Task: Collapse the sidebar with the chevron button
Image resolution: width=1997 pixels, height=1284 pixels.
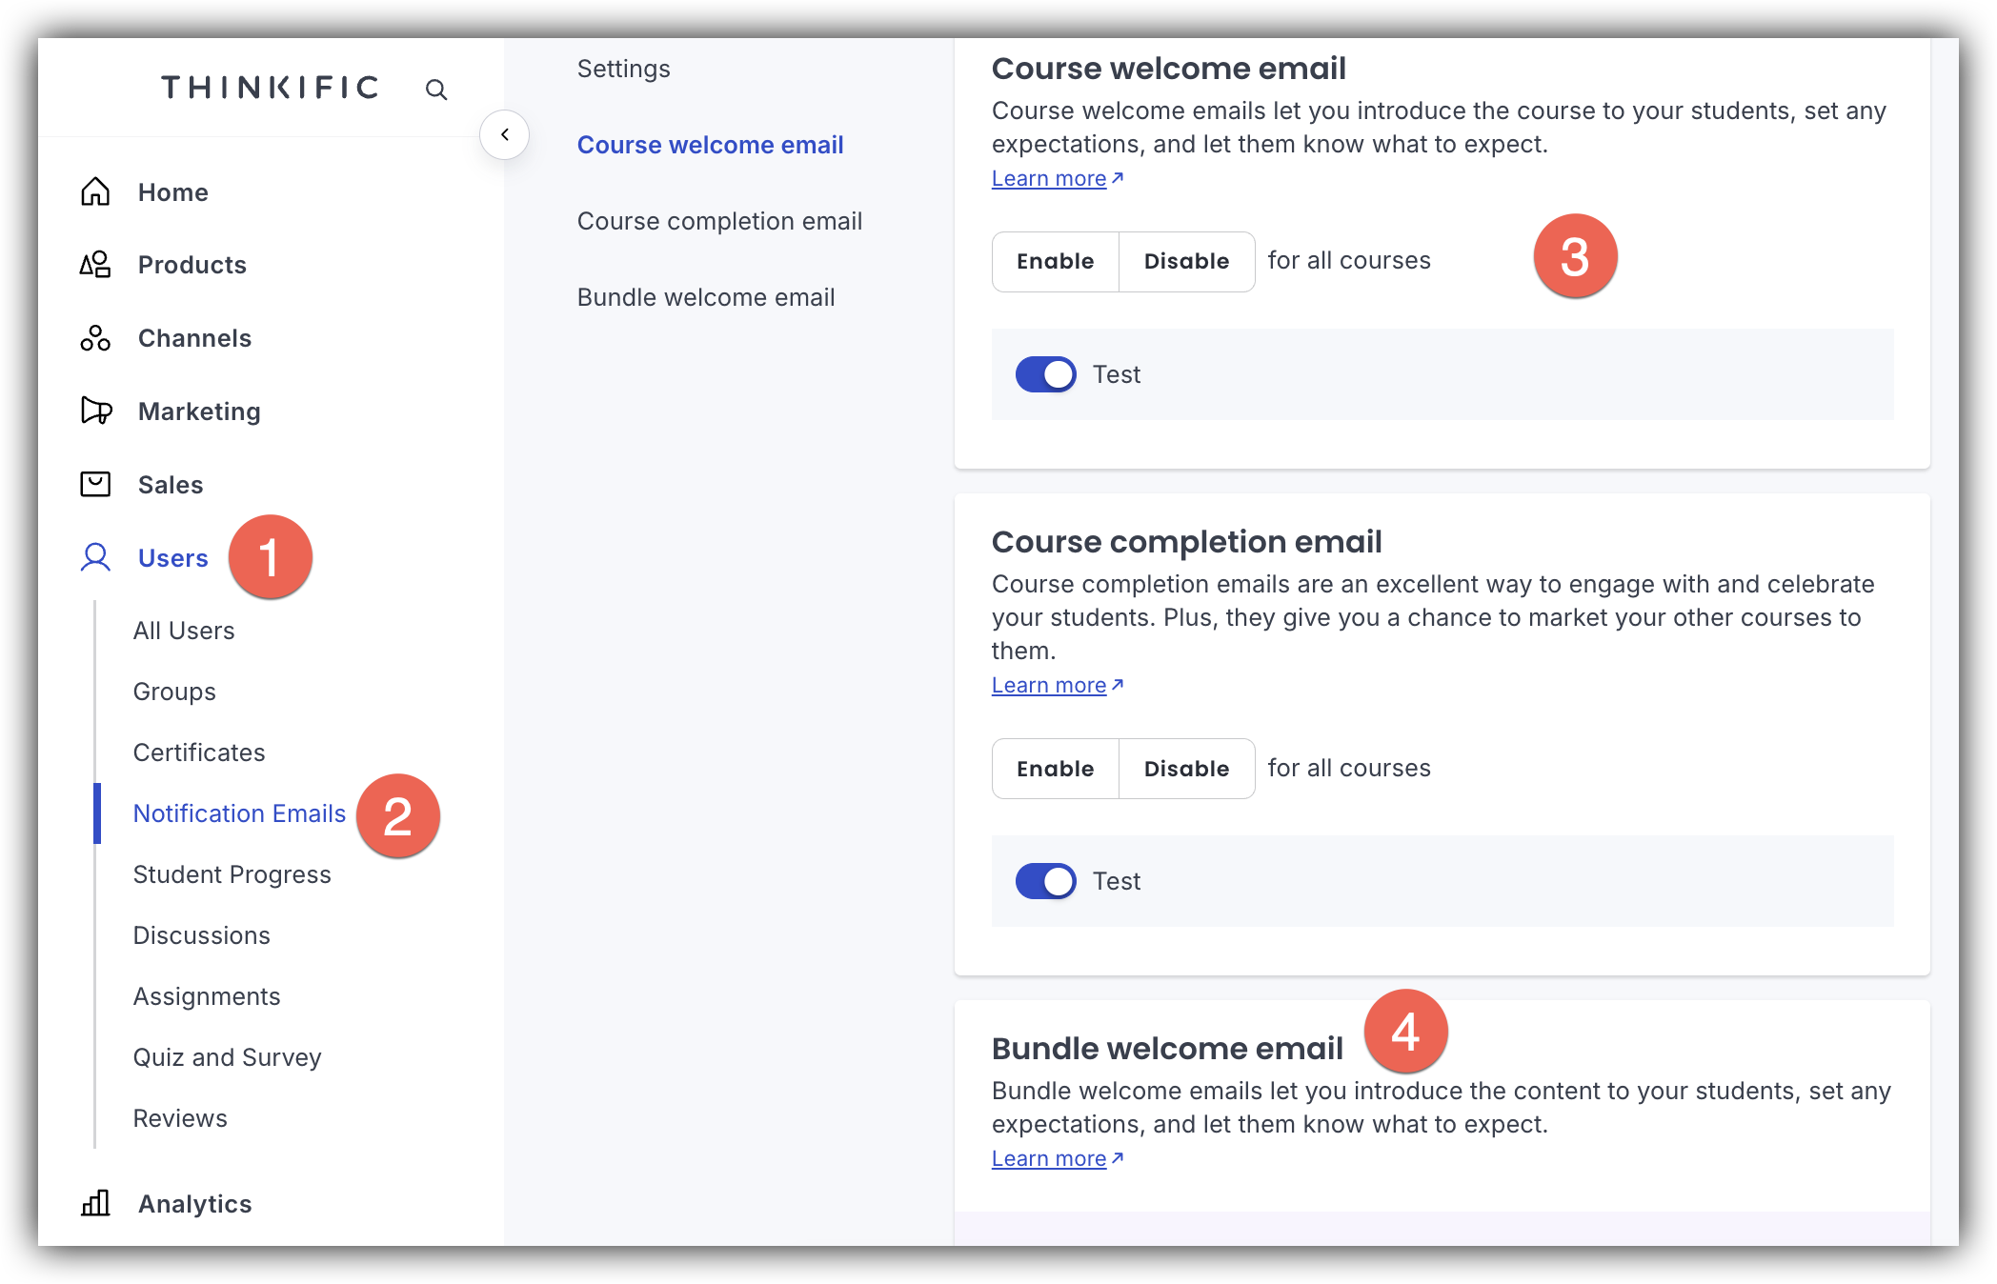Action: [x=504, y=134]
